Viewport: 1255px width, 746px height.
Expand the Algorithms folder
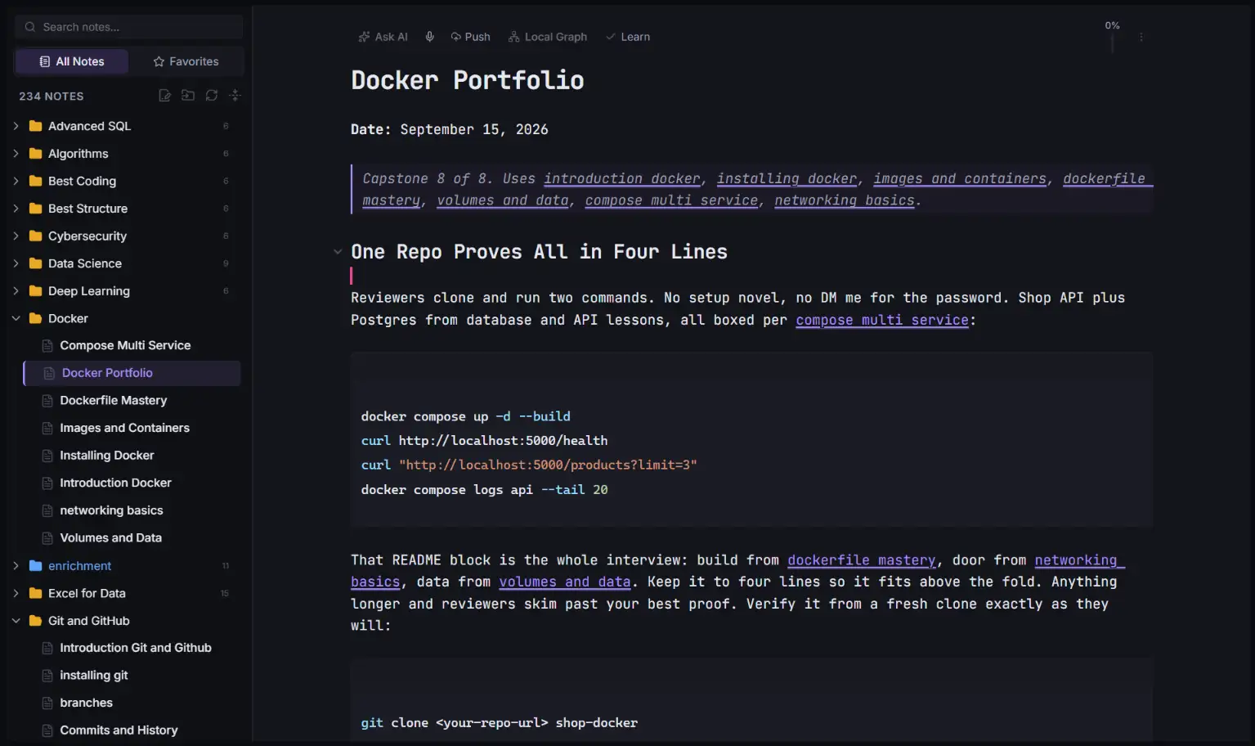click(16, 154)
